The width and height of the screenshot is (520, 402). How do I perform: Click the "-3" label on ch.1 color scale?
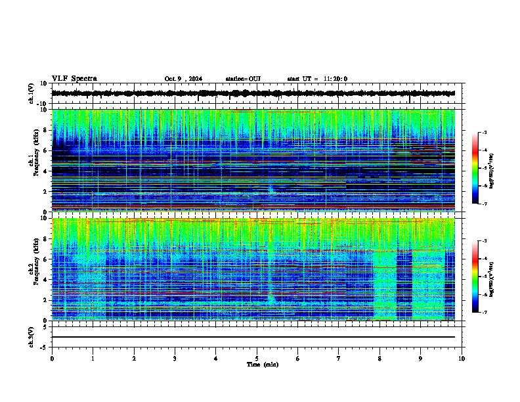click(485, 133)
